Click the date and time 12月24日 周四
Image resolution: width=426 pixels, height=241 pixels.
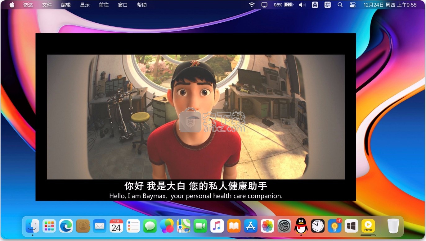(x=390, y=5)
